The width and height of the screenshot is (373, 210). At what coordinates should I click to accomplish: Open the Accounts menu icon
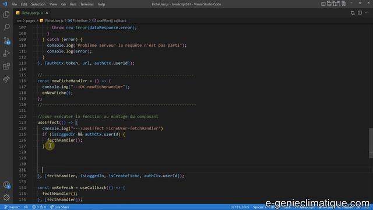pos(6,185)
